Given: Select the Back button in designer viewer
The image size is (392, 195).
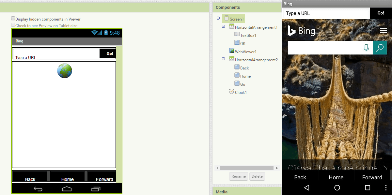Looking at the screenshot, I should point(30,176).
